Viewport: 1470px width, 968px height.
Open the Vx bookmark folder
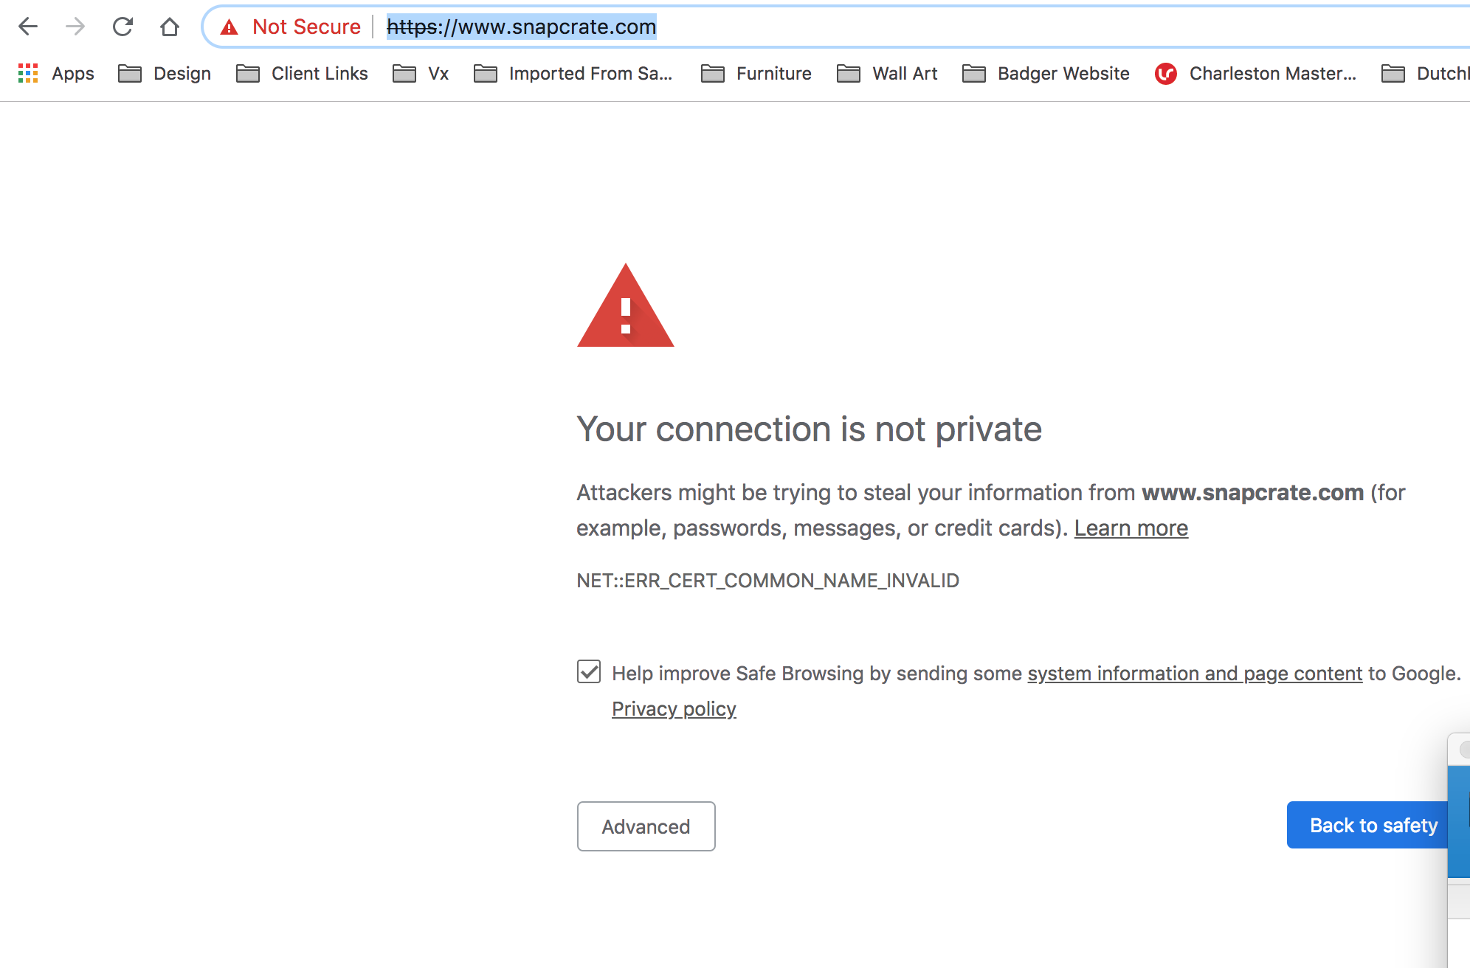[x=421, y=73]
